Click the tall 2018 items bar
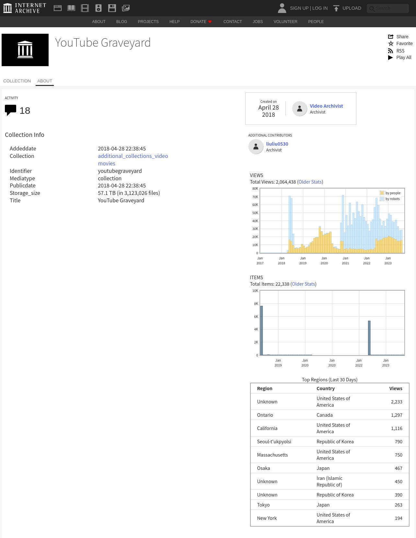 pyautogui.click(x=261, y=330)
